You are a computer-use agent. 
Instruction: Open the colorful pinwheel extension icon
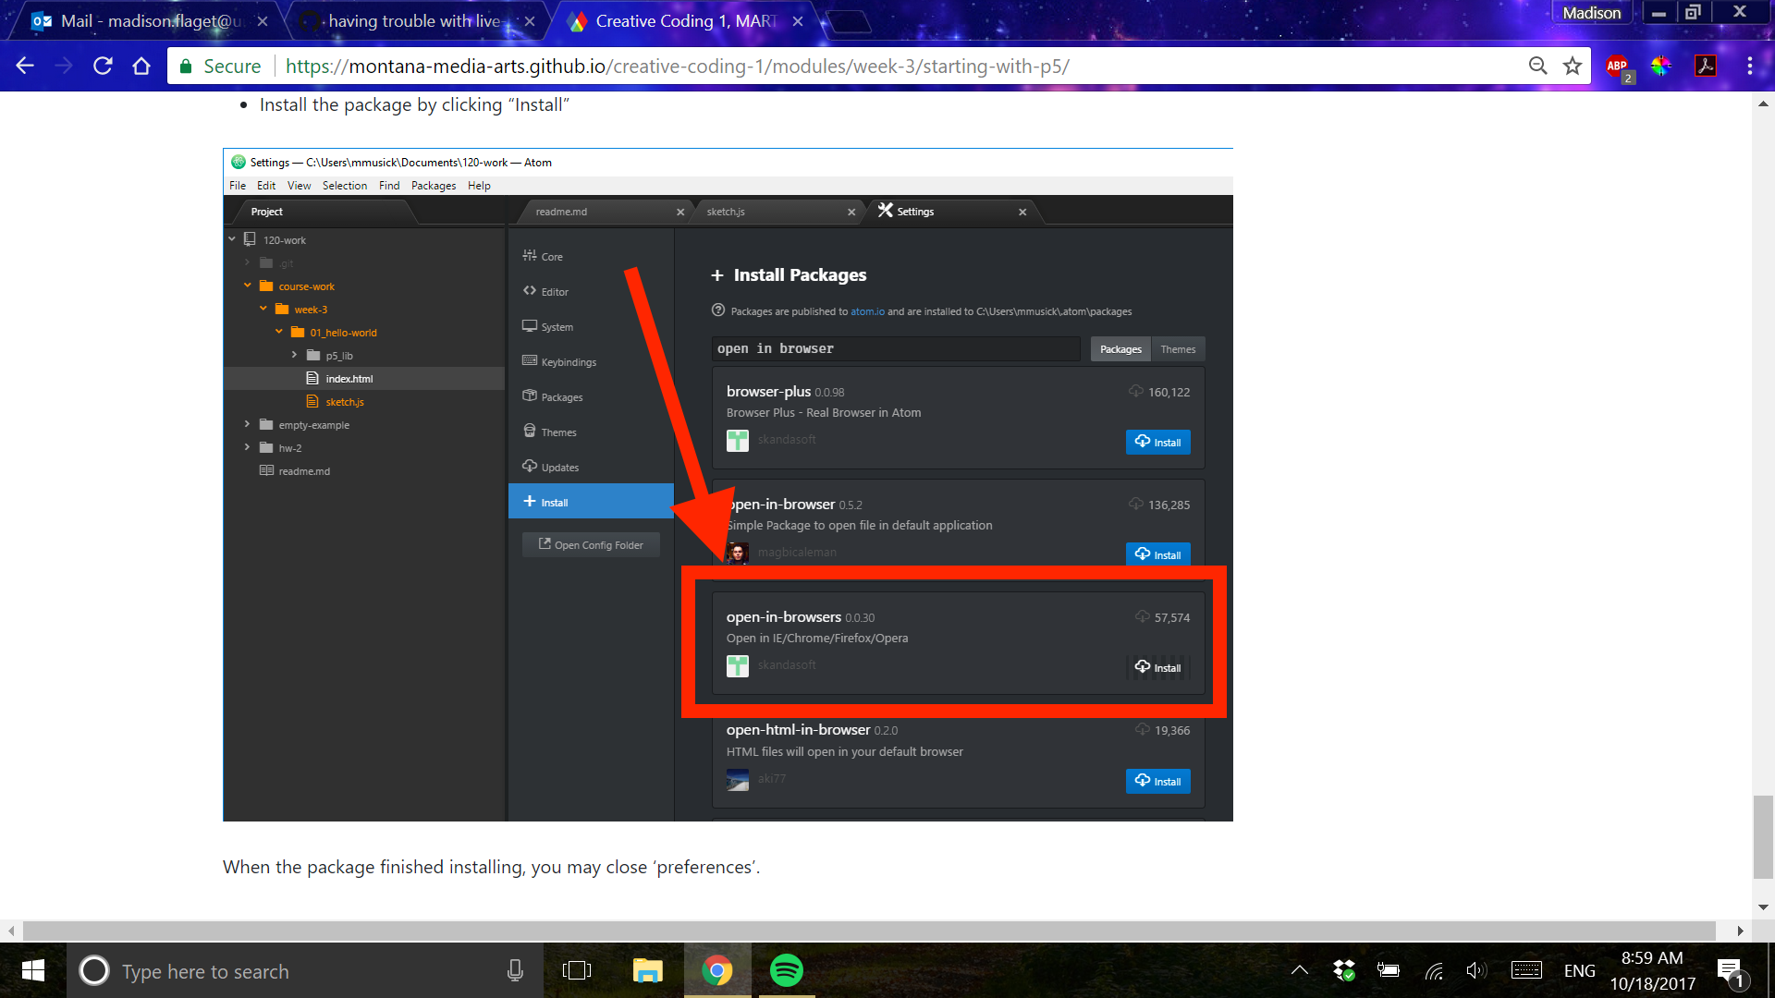pyautogui.click(x=1661, y=66)
